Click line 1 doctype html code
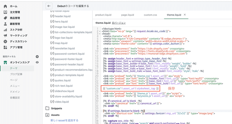Screen dimensions: 232x124 click(x=112, y=29)
